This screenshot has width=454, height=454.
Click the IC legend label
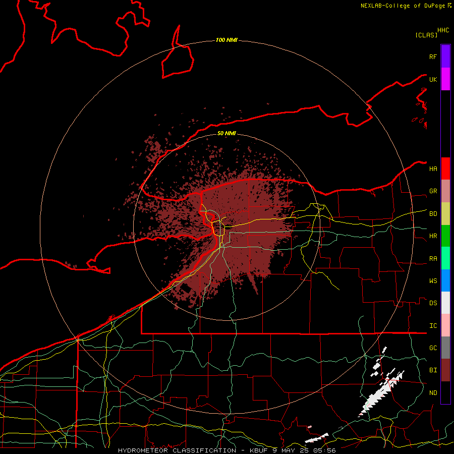pos(433,326)
